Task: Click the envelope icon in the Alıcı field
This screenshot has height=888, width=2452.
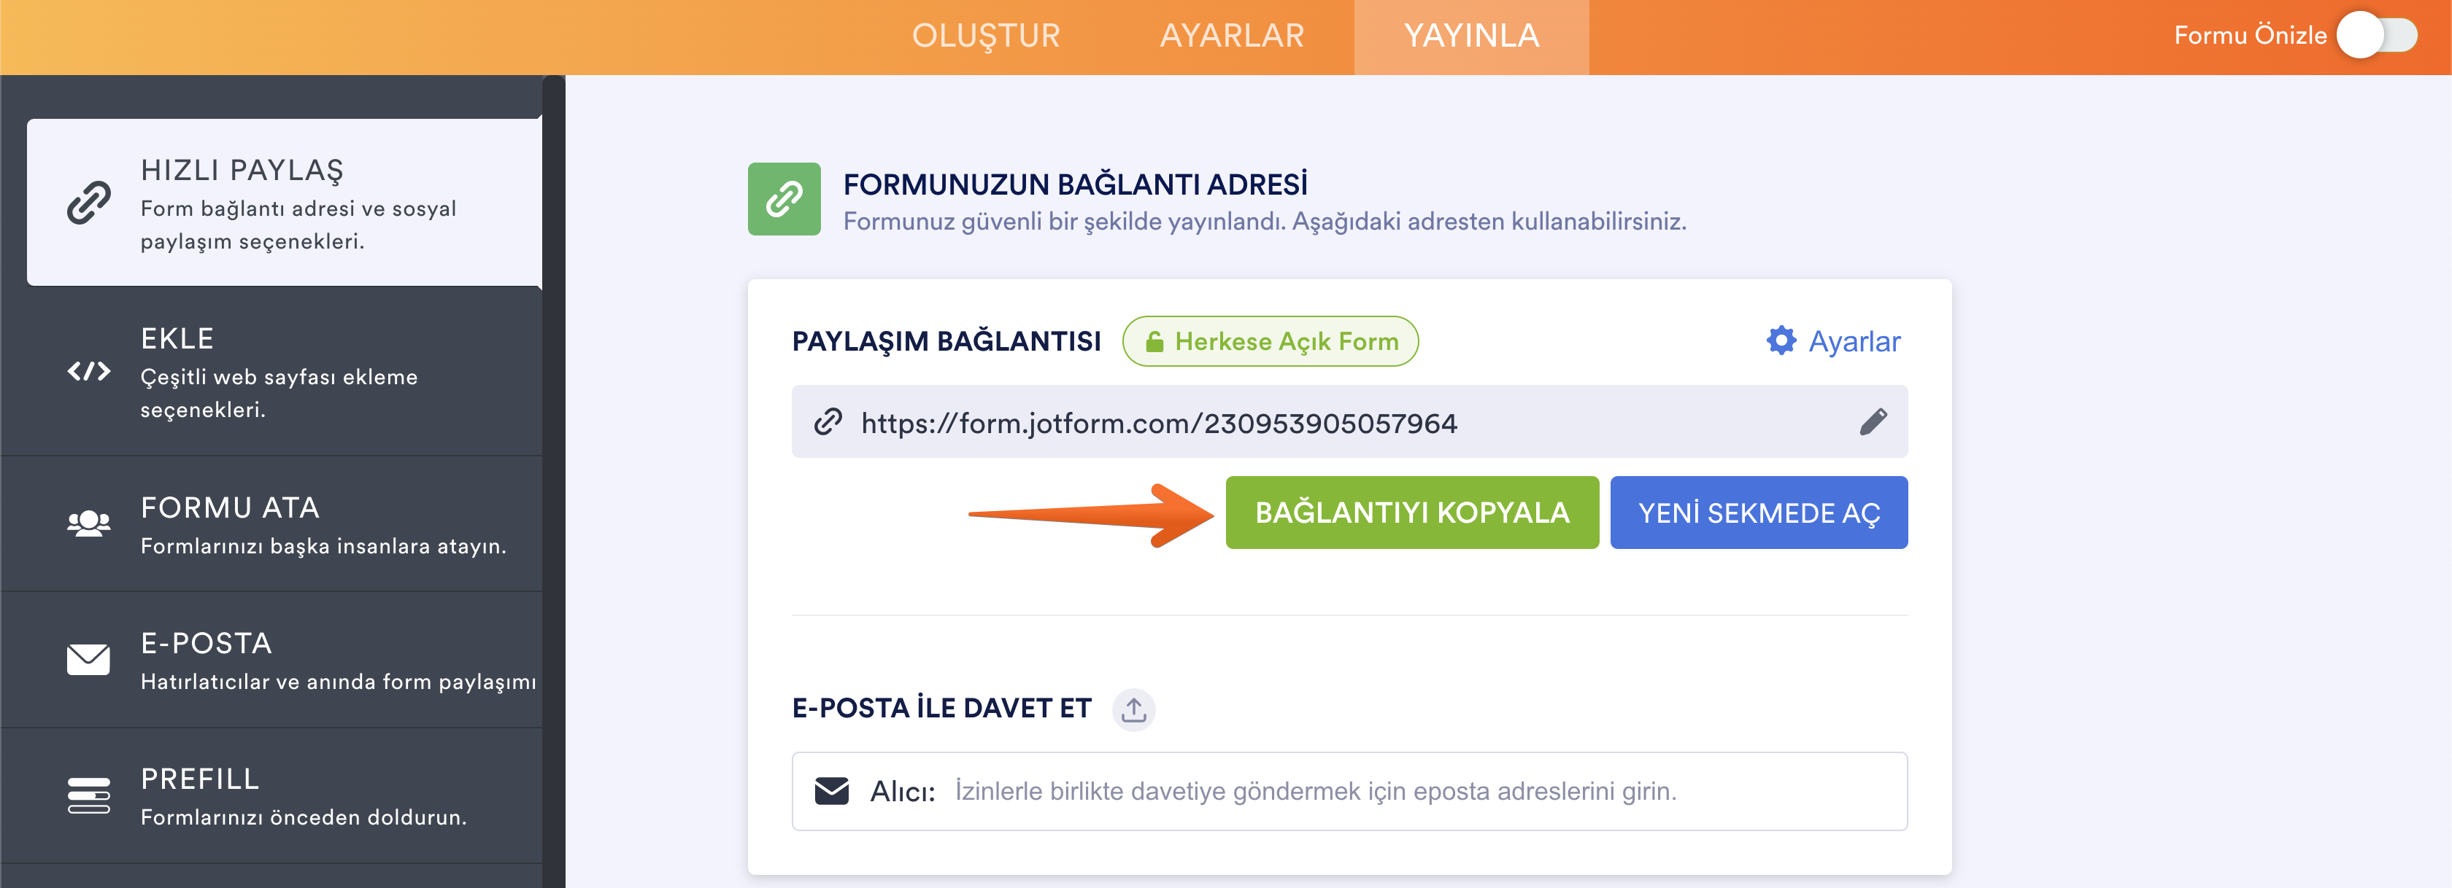Action: 831,790
